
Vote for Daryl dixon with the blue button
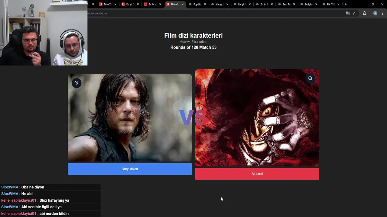coord(130,169)
